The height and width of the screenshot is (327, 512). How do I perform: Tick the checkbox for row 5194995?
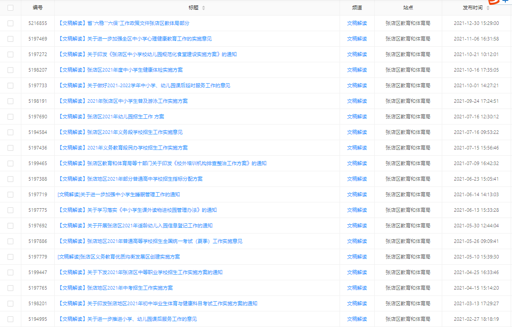(11, 319)
